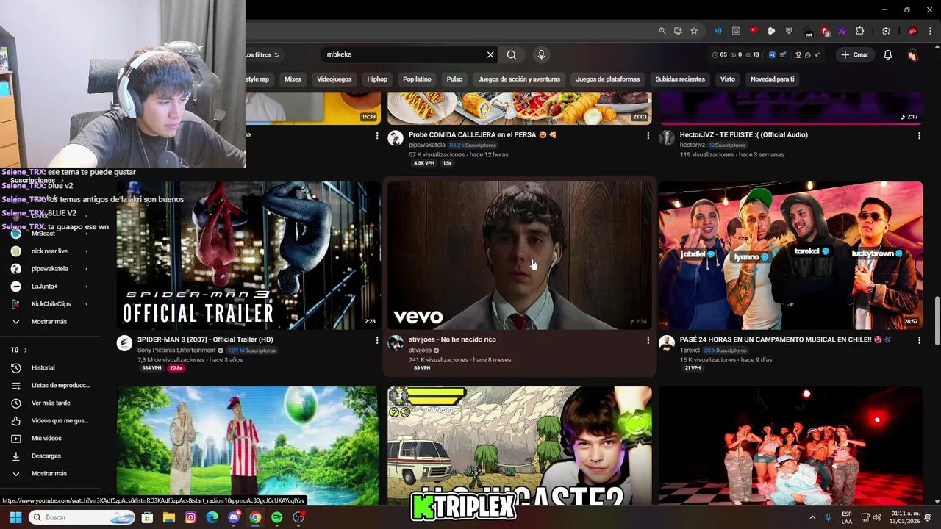This screenshot has width=941, height=529.
Task: Open options for PASÉ 24 HORAS video
Action: pyautogui.click(x=919, y=340)
